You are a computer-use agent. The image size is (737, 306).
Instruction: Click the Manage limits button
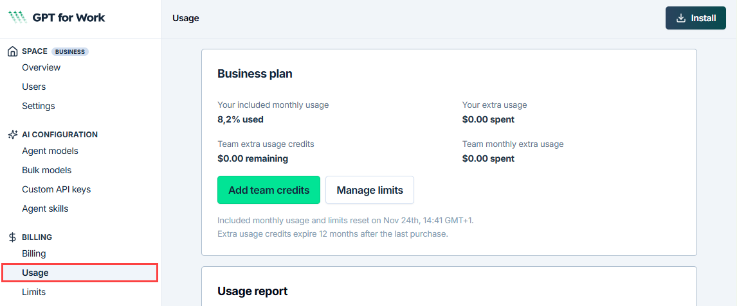[370, 190]
